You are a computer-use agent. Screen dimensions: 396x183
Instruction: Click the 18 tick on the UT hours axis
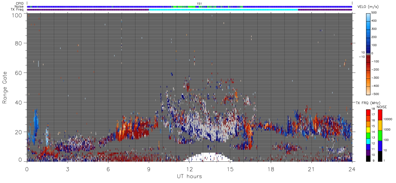pyautogui.click(x=271, y=169)
